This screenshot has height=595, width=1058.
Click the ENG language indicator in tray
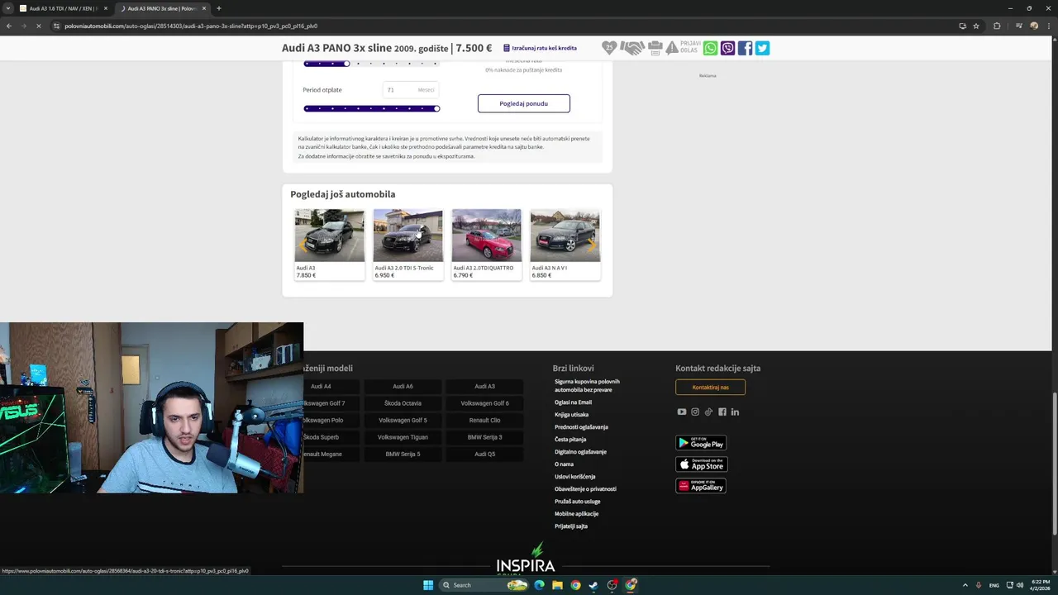click(x=994, y=585)
